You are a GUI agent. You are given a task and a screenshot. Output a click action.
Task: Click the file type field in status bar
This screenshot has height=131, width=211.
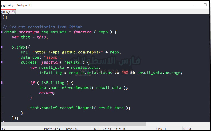[20, 129]
